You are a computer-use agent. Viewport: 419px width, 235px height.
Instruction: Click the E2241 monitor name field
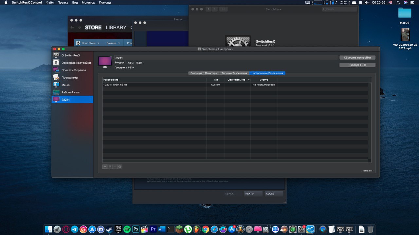225,58
